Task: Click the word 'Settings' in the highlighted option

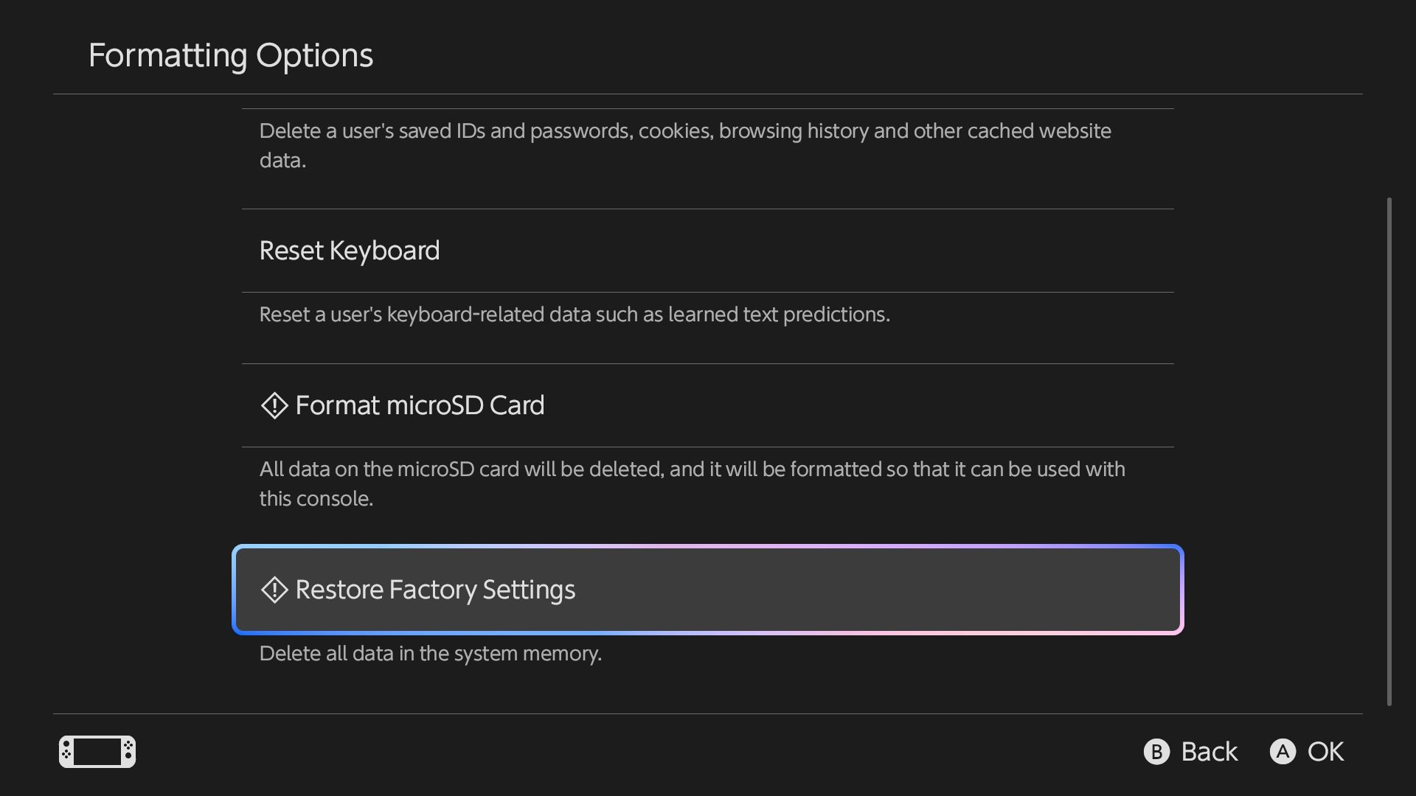Action: coord(528,590)
